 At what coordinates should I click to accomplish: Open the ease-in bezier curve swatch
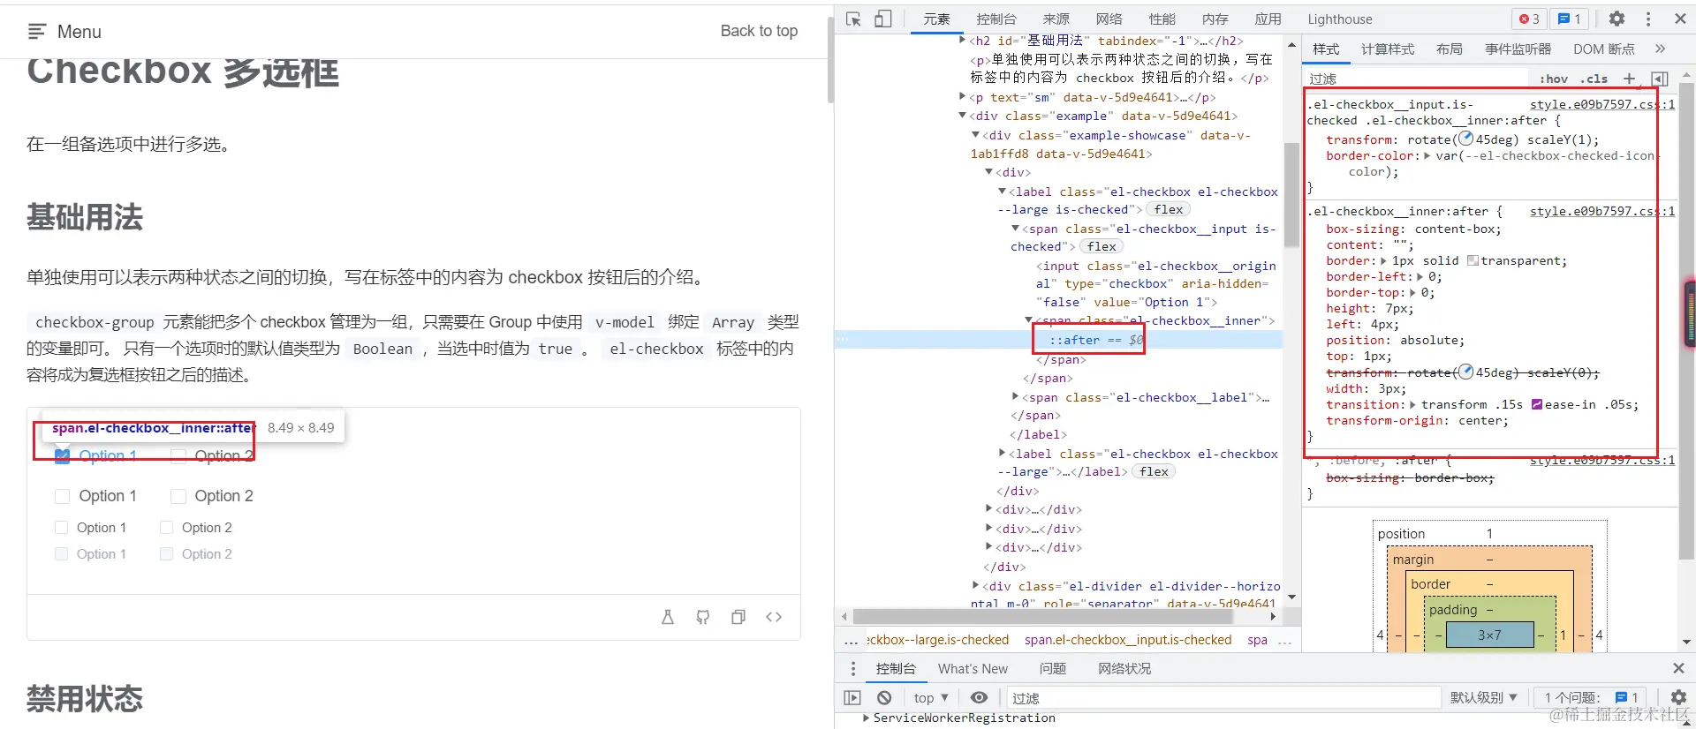1537,405
